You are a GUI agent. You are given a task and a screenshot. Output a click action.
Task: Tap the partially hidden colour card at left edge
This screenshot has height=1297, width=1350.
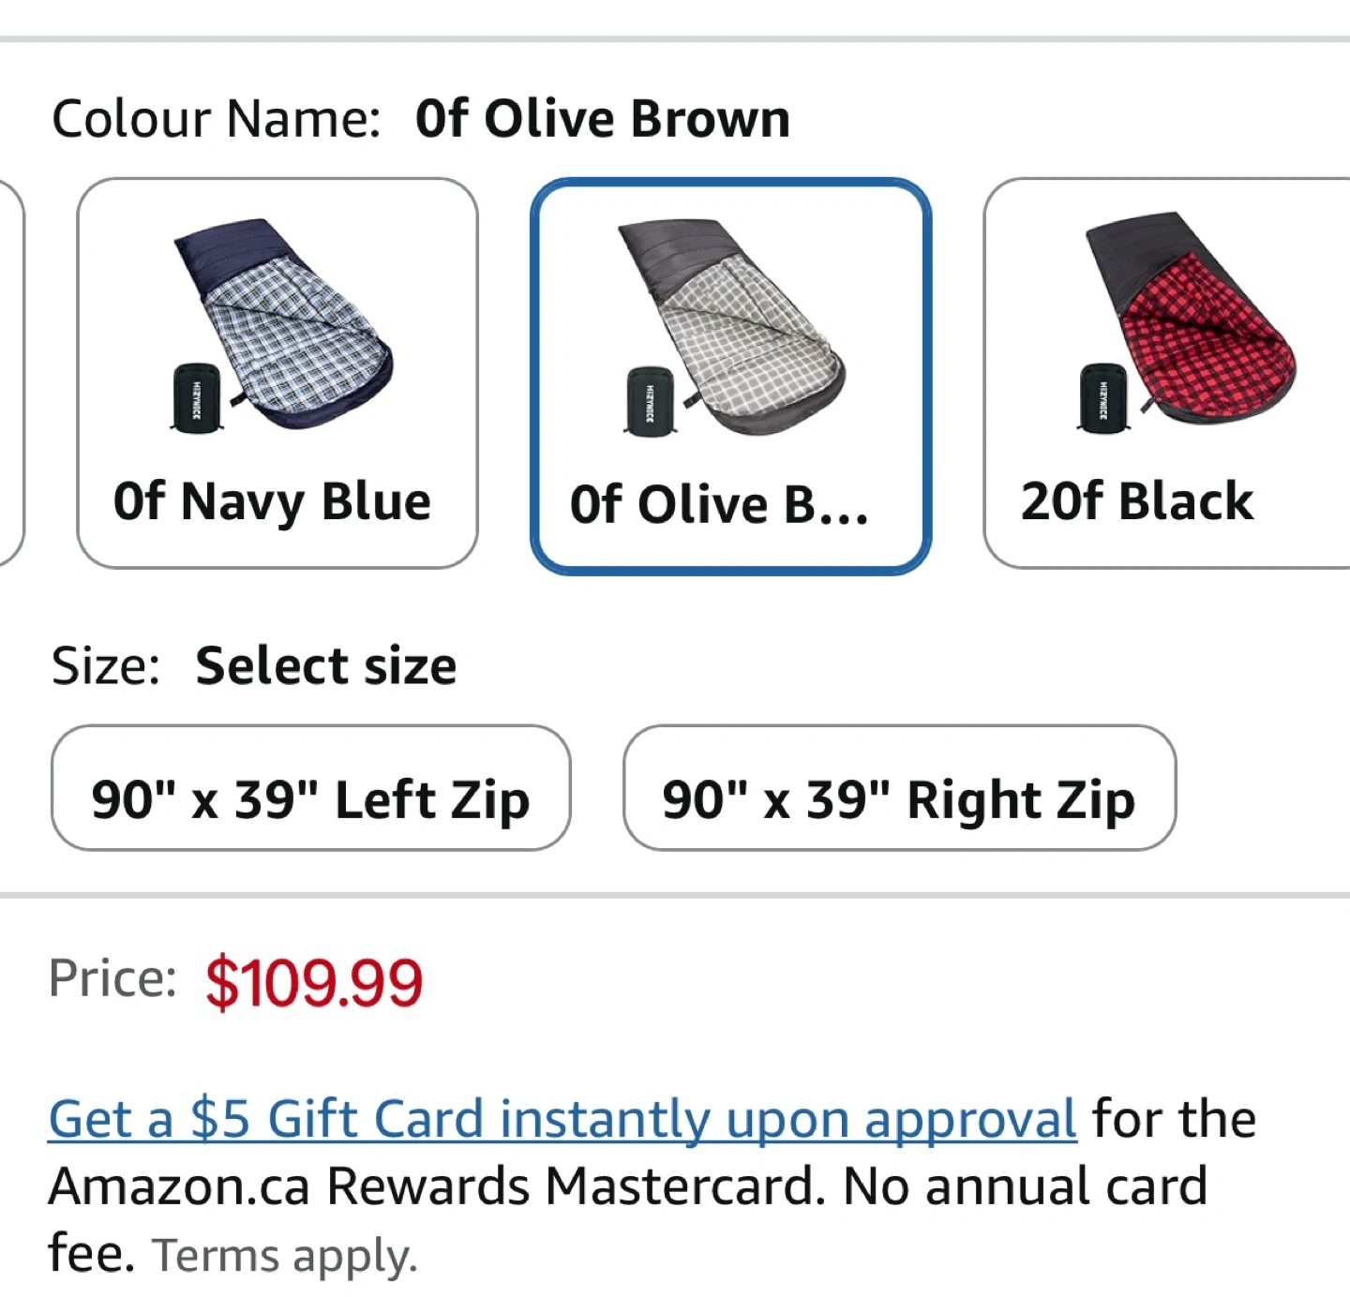pyautogui.click(x=9, y=373)
